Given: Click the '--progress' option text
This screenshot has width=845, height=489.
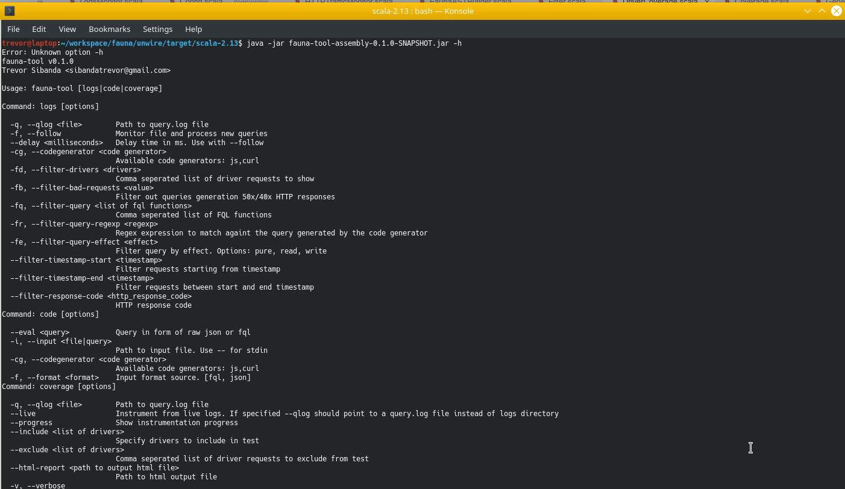Looking at the screenshot, I should click(x=31, y=423).
